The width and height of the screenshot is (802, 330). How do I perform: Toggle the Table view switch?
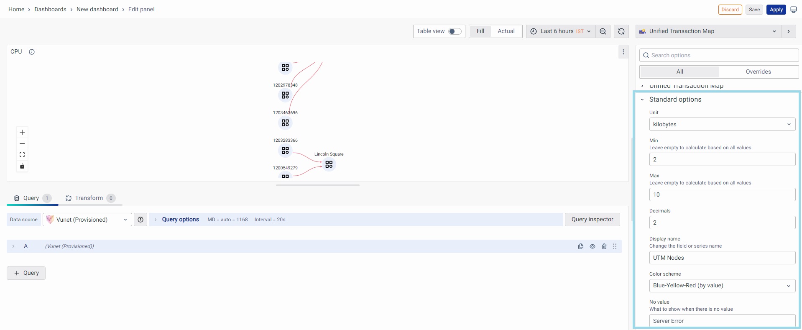click(455, 31)
